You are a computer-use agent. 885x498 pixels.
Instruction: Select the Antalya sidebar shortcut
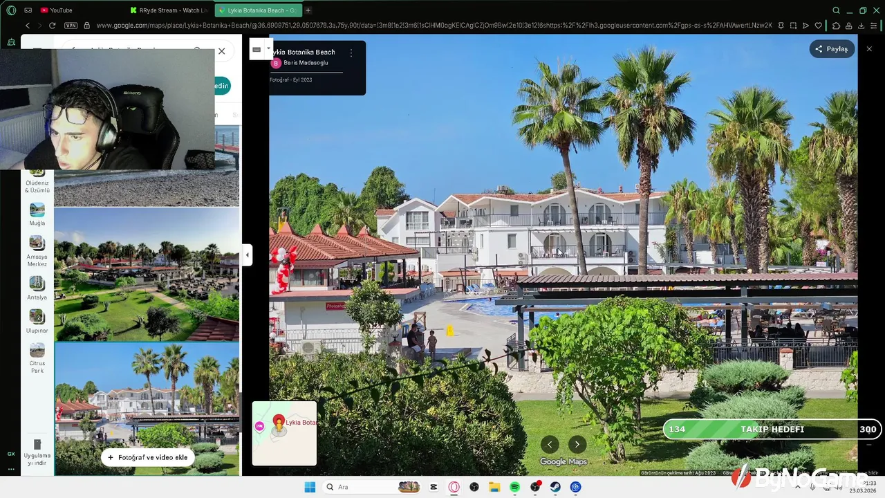click(37, 288)
